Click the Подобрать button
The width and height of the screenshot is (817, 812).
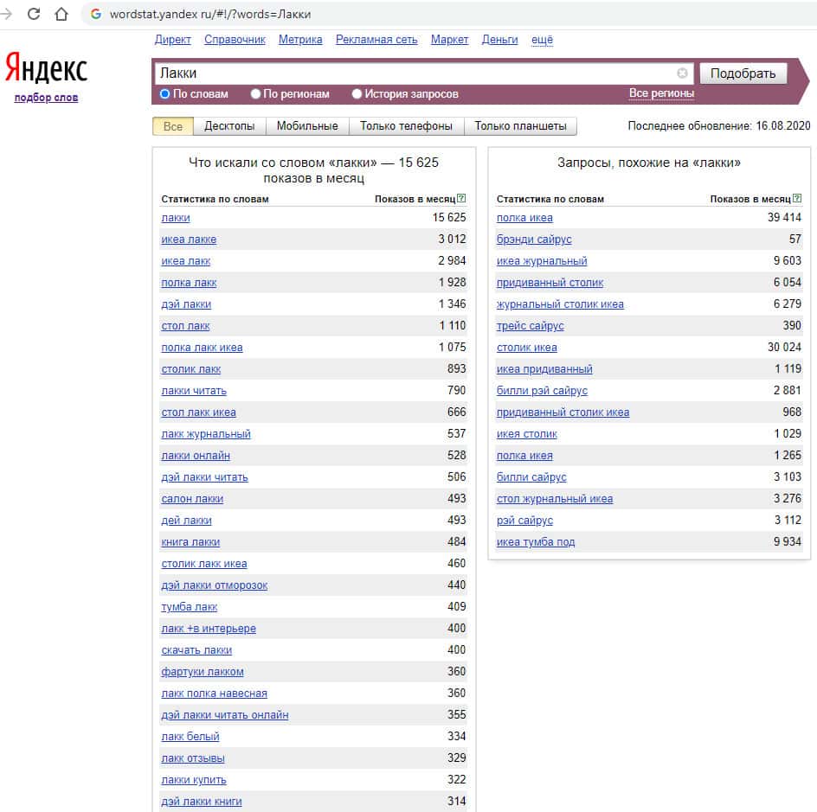[x=743, y=74]
